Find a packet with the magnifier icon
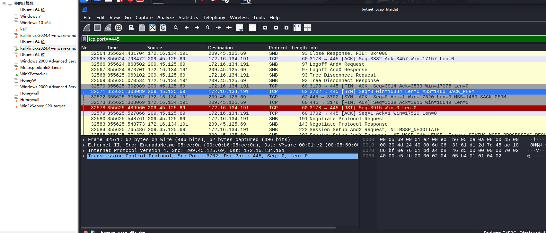This screenshot has height=233, width=546. coord(176,28)
